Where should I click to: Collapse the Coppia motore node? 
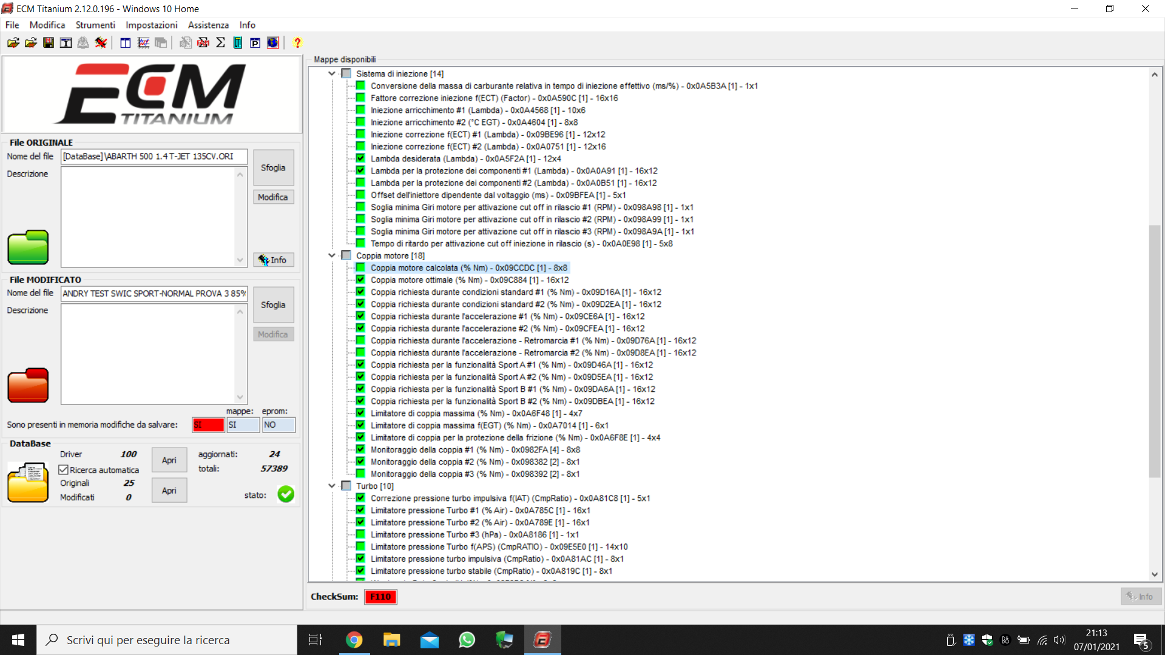pyautogui.click(x=332, y=255)
